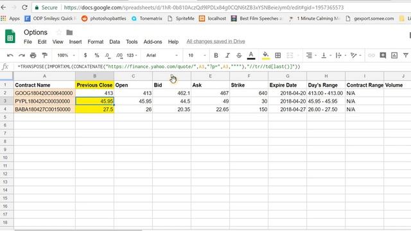Open Best Film Speeches bookmark

pos(257,19)
